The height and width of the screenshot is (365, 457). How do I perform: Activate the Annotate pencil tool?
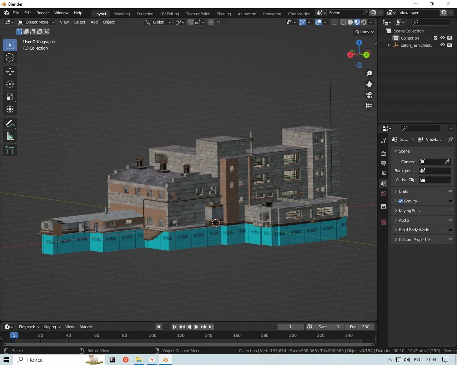pos(10,124)
